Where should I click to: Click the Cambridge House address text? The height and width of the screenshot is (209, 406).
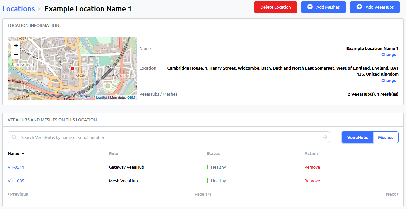click(283, 71)
